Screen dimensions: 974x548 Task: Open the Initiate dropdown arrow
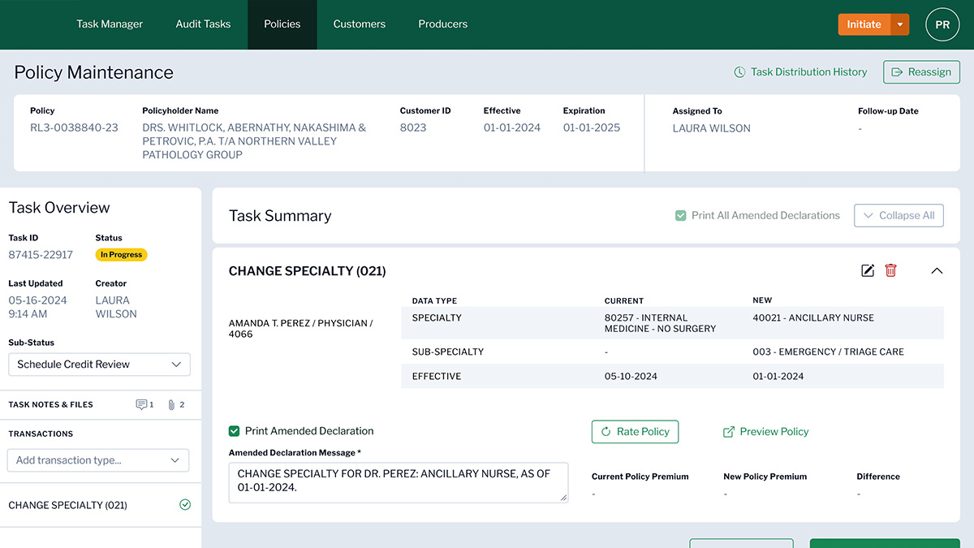tap(900, 24)
